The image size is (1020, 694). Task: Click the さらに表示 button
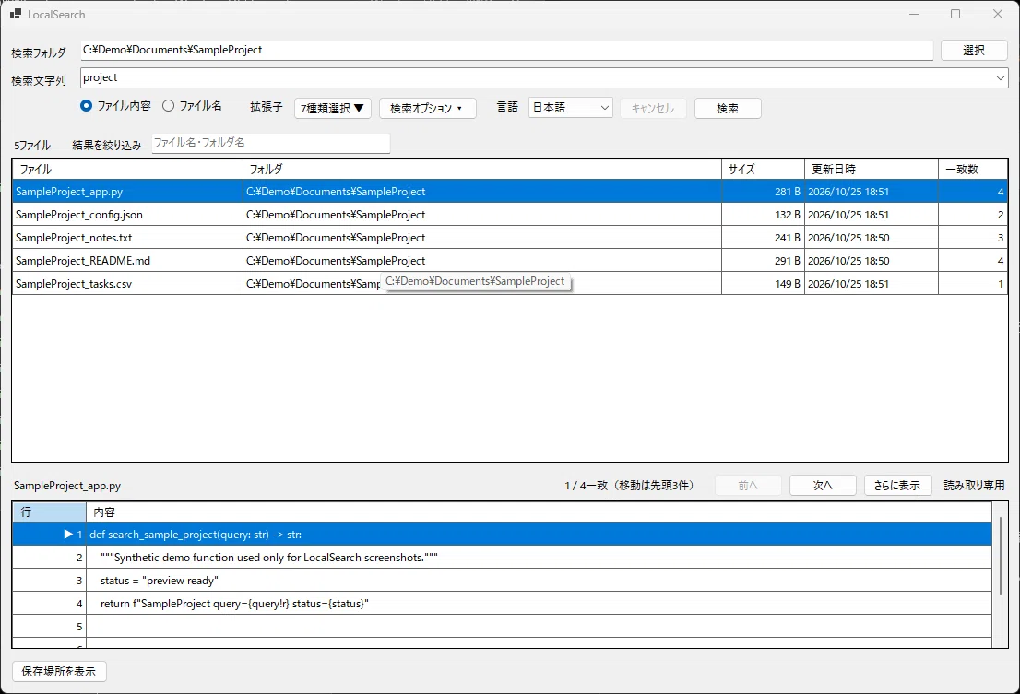pyautogui.click(x=896, y=485)
